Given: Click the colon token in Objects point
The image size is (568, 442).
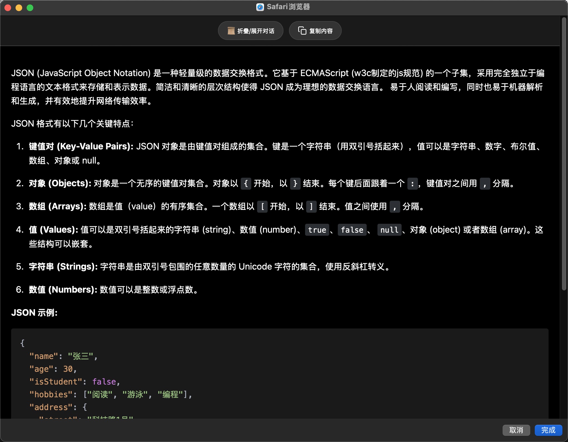Looking at the screenshot, I should tap(412, 184).
